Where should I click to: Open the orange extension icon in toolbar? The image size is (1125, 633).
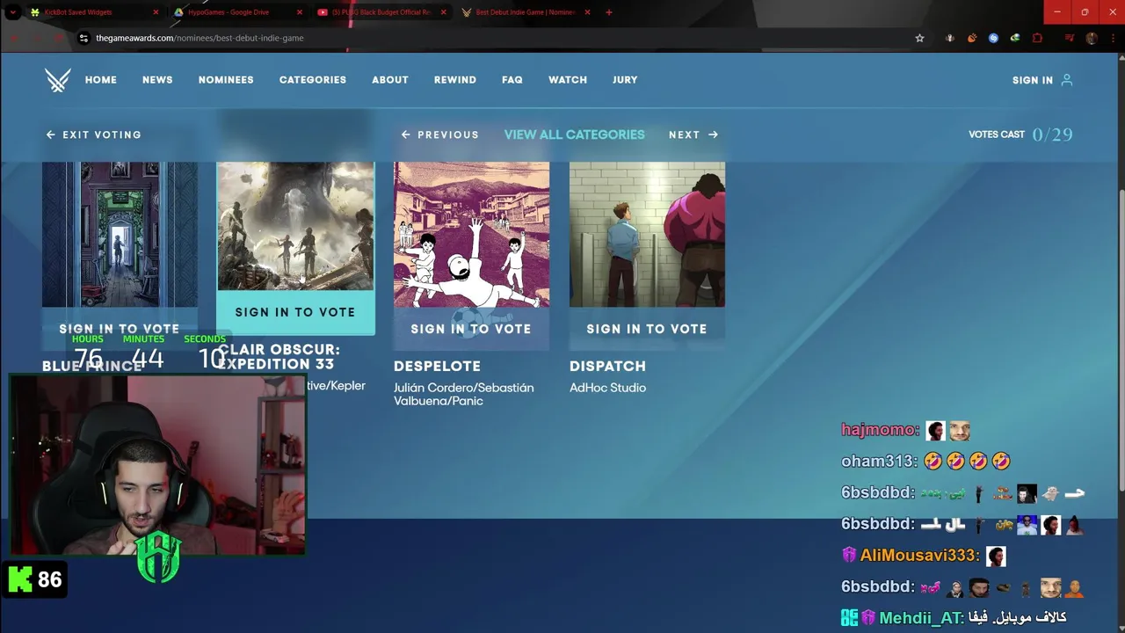coord(972,38)
